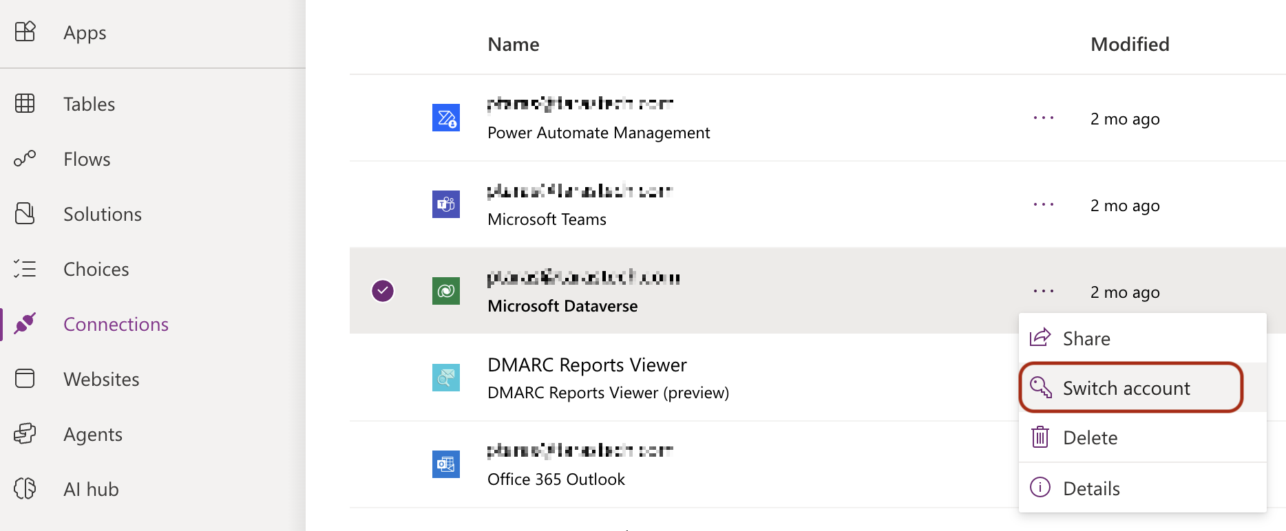The height and width of the screenshot is (531, 1286).
Task: Choose Details from the context menu
Action: coord(1143,488)
